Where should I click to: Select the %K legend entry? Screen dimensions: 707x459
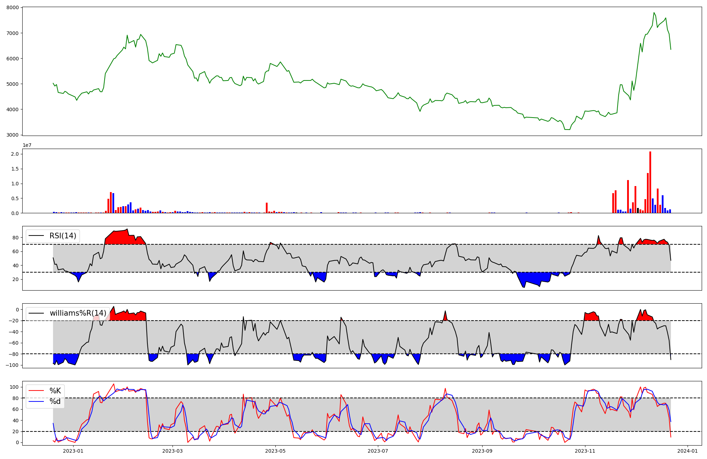coord(55,391)
